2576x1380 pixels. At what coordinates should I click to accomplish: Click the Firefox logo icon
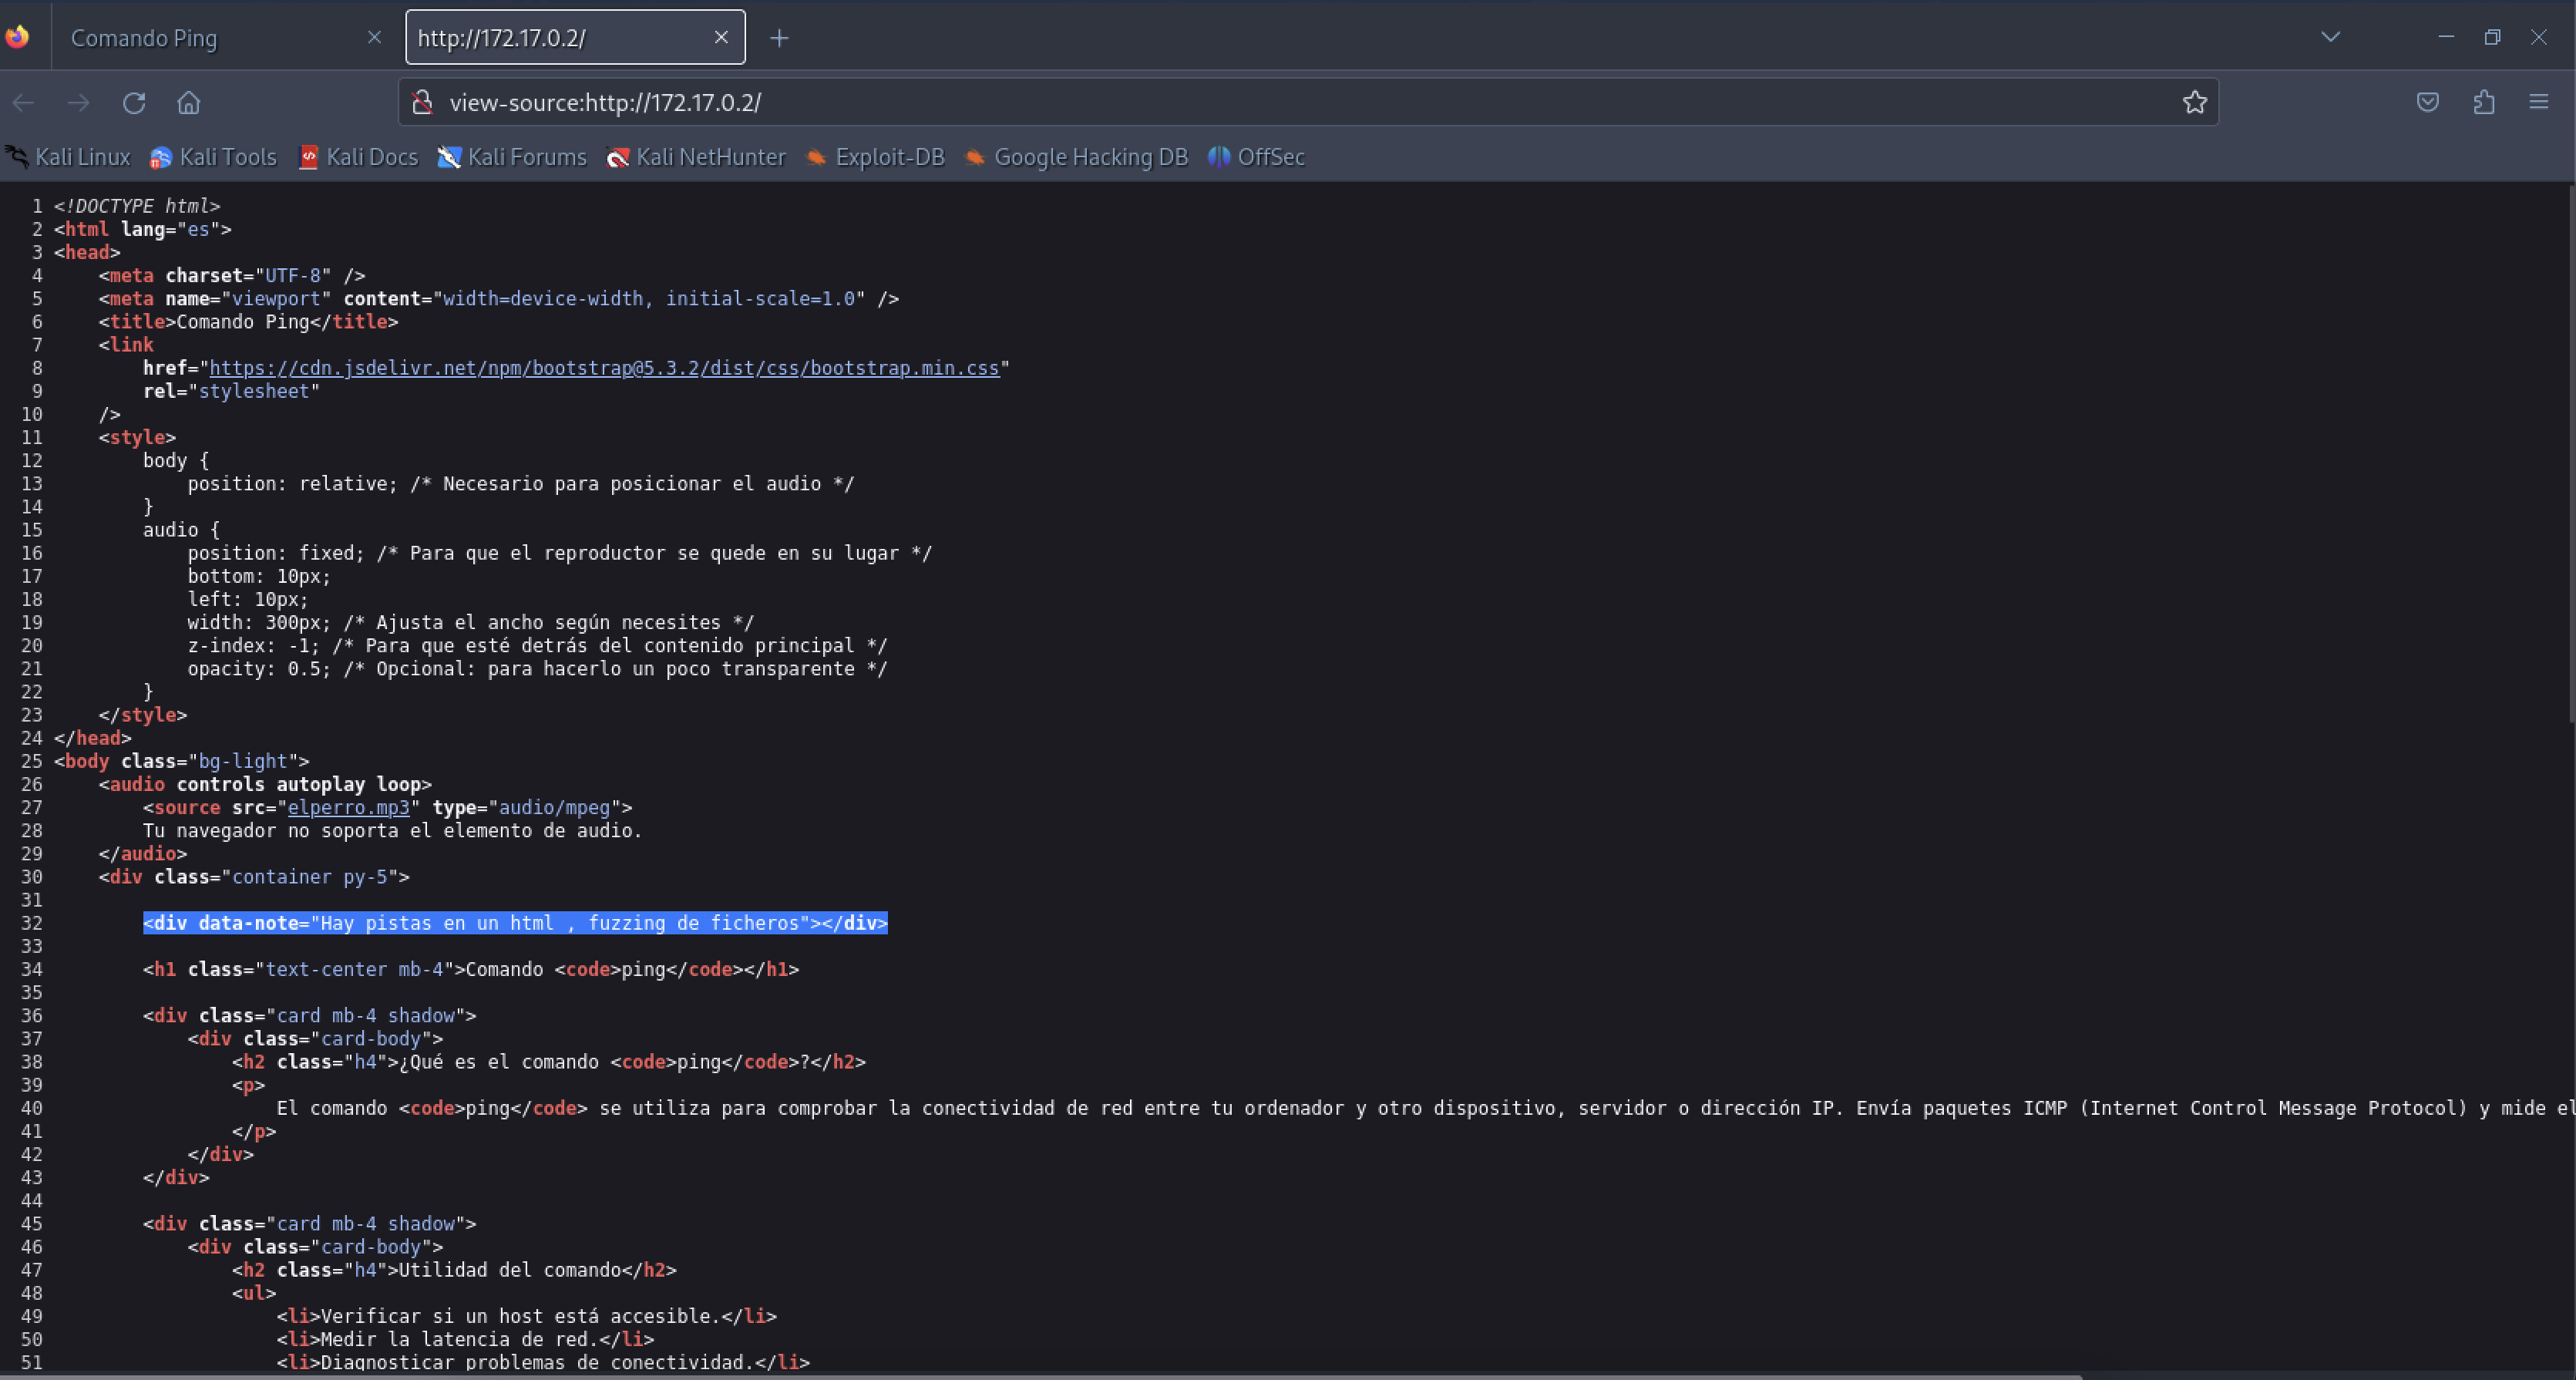tap(17, 37)
